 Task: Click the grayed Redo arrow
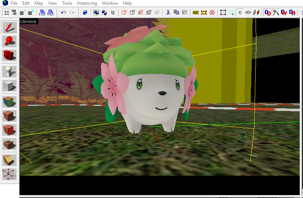pos(72,13)
